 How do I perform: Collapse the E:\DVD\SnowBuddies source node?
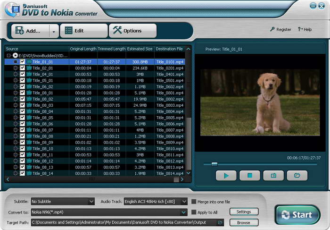[8, 56]
